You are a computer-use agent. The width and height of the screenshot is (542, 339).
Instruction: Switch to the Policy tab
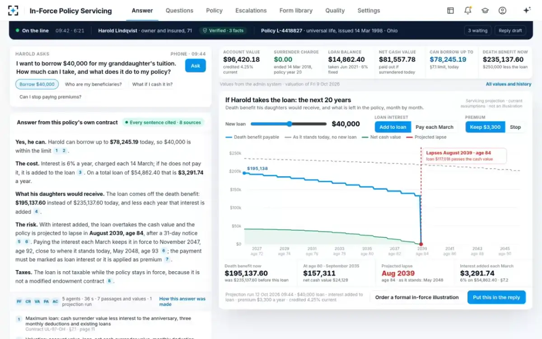click(214, 10)
